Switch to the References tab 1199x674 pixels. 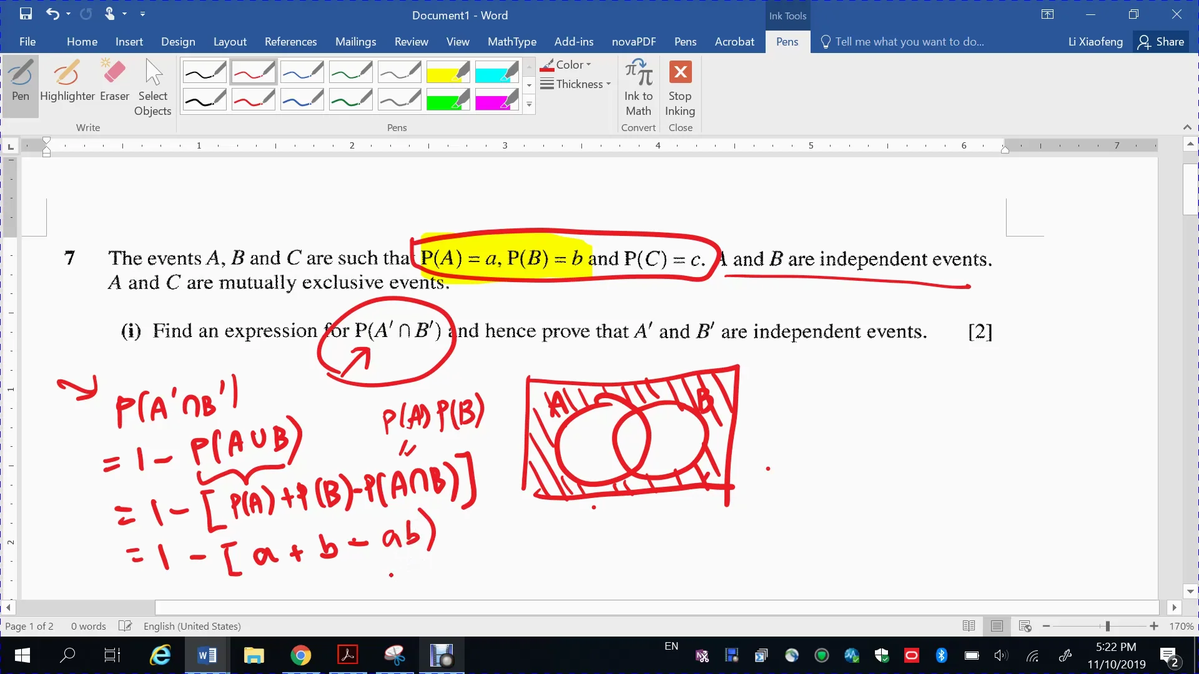pyautogui.click(x=291, y=42)
